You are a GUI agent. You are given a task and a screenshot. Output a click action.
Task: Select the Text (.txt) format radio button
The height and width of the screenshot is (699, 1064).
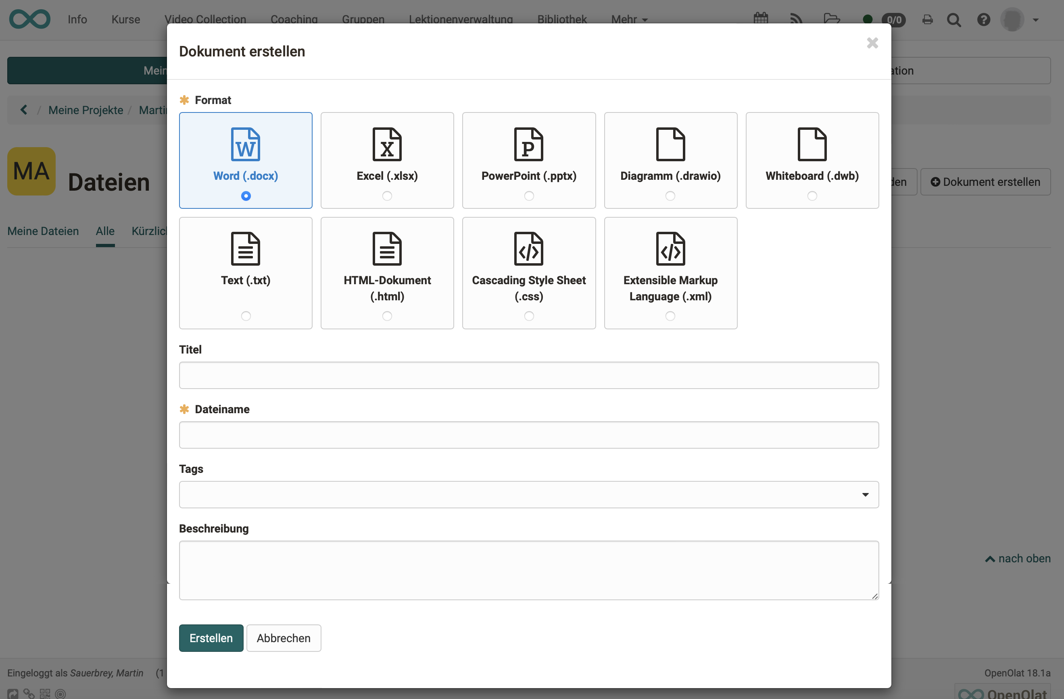(x=245, y=316)
